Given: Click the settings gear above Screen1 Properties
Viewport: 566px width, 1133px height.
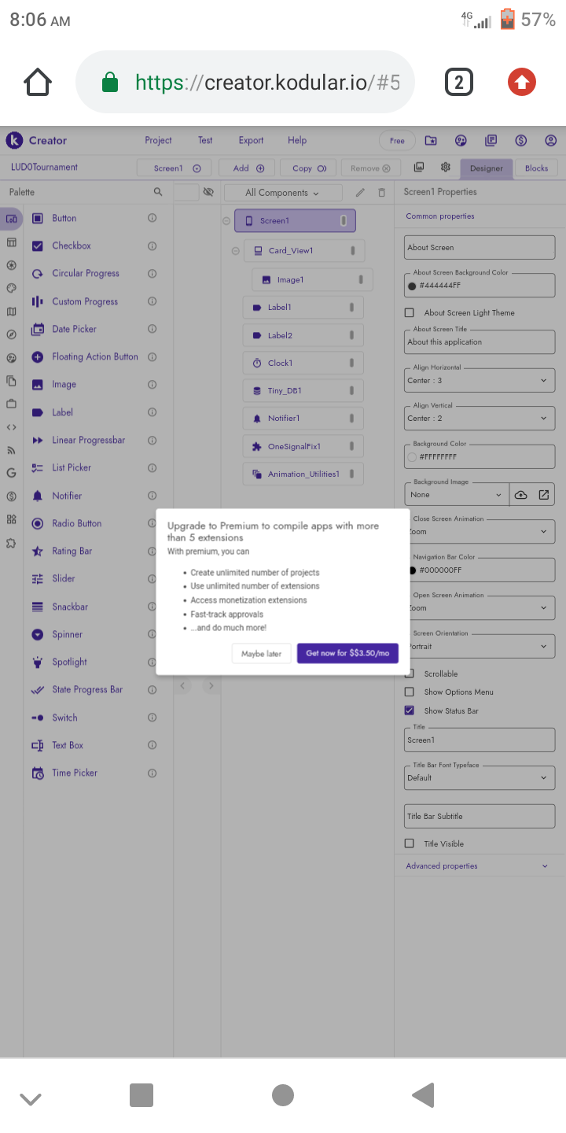Looking at the screenshot, I should pyautogui.click(x=445, y=167).
